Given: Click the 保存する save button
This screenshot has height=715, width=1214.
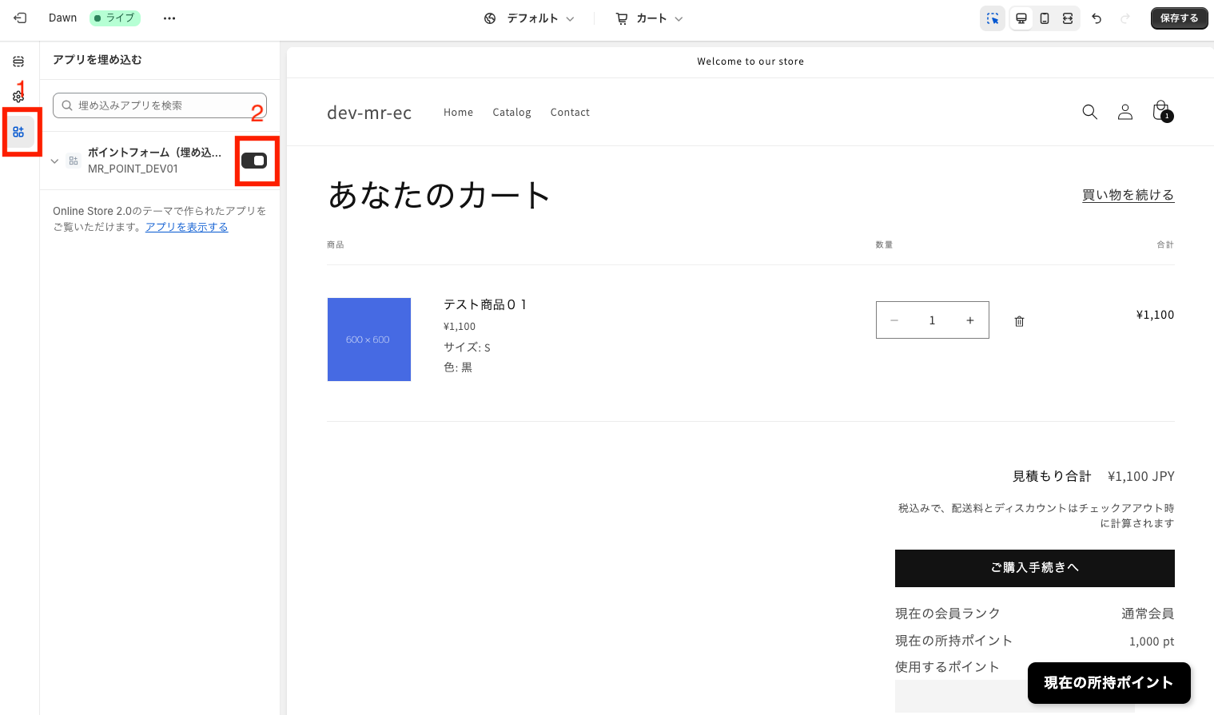Looking at the screenshot, I should pyautogui.click(x=1179, y=18).
